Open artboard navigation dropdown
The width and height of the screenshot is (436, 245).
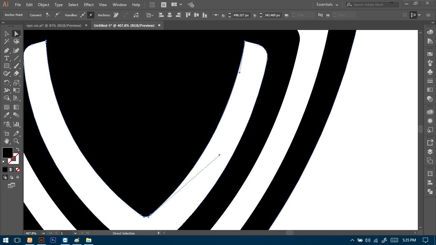[75, 233]
